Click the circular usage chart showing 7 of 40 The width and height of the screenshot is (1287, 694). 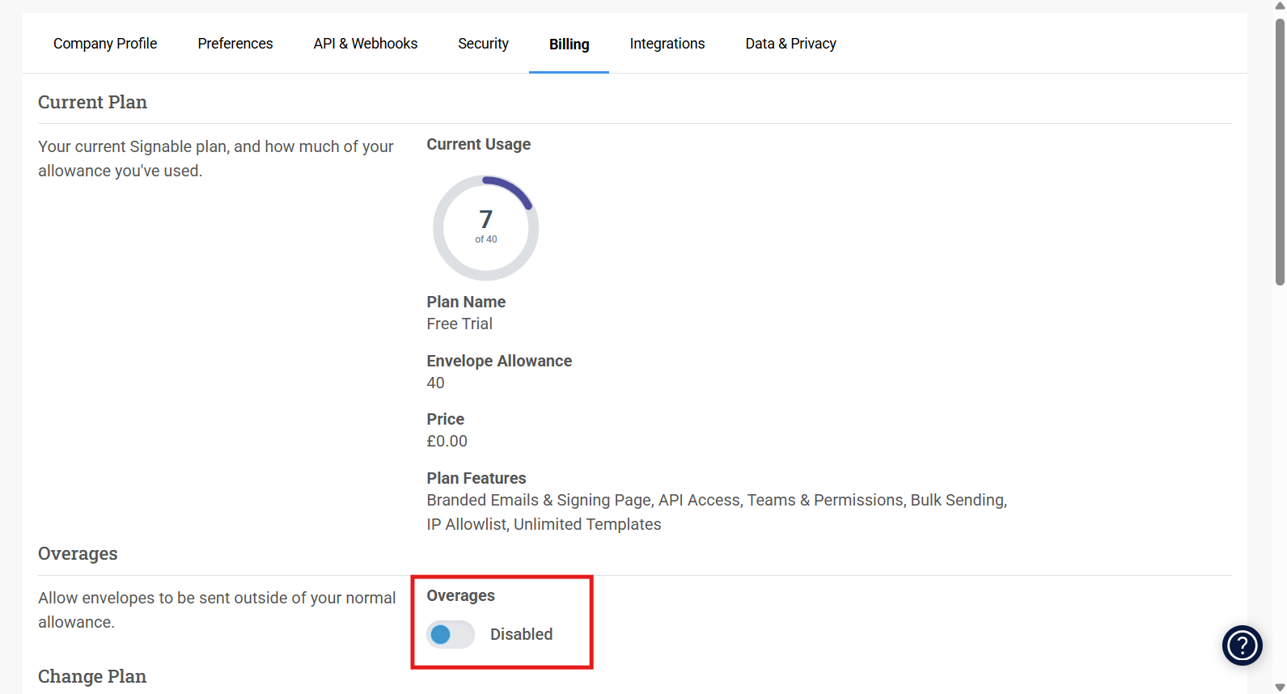point(485,228)
